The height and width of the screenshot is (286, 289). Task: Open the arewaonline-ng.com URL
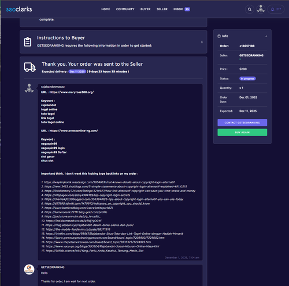tap(73, 131)
